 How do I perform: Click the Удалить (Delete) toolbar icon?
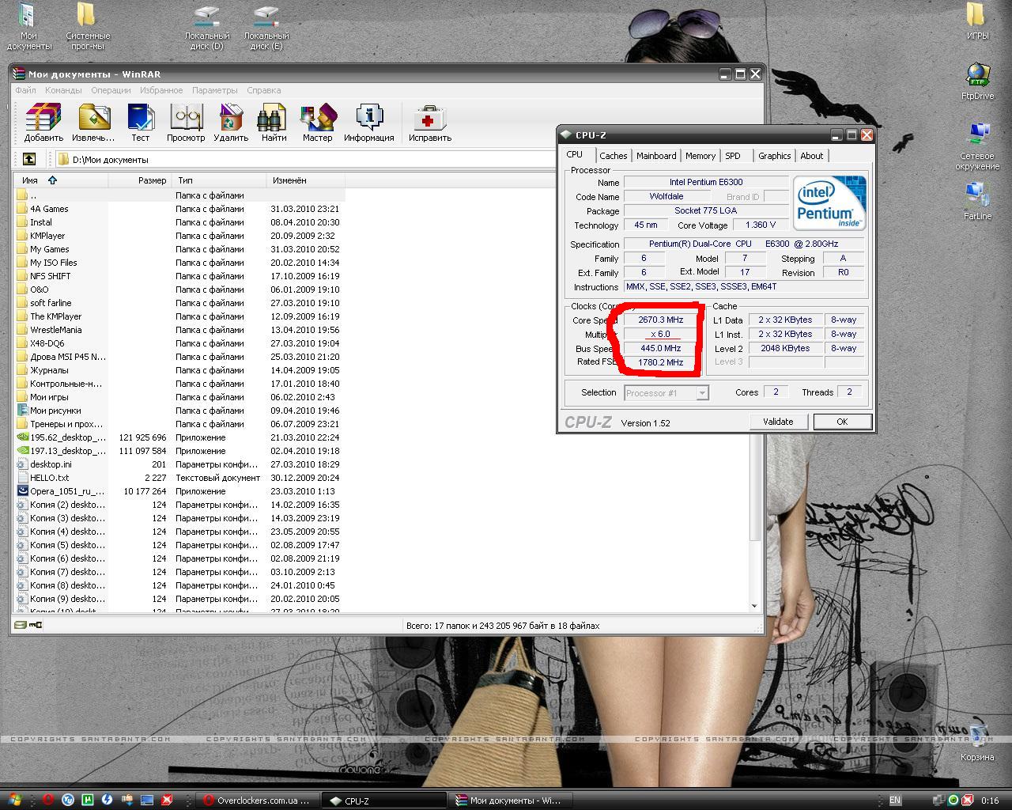pos(231,123)
